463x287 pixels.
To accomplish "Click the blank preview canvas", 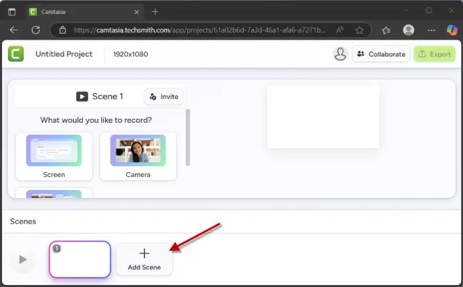I will pyautogui.click(x=323, y=117).
